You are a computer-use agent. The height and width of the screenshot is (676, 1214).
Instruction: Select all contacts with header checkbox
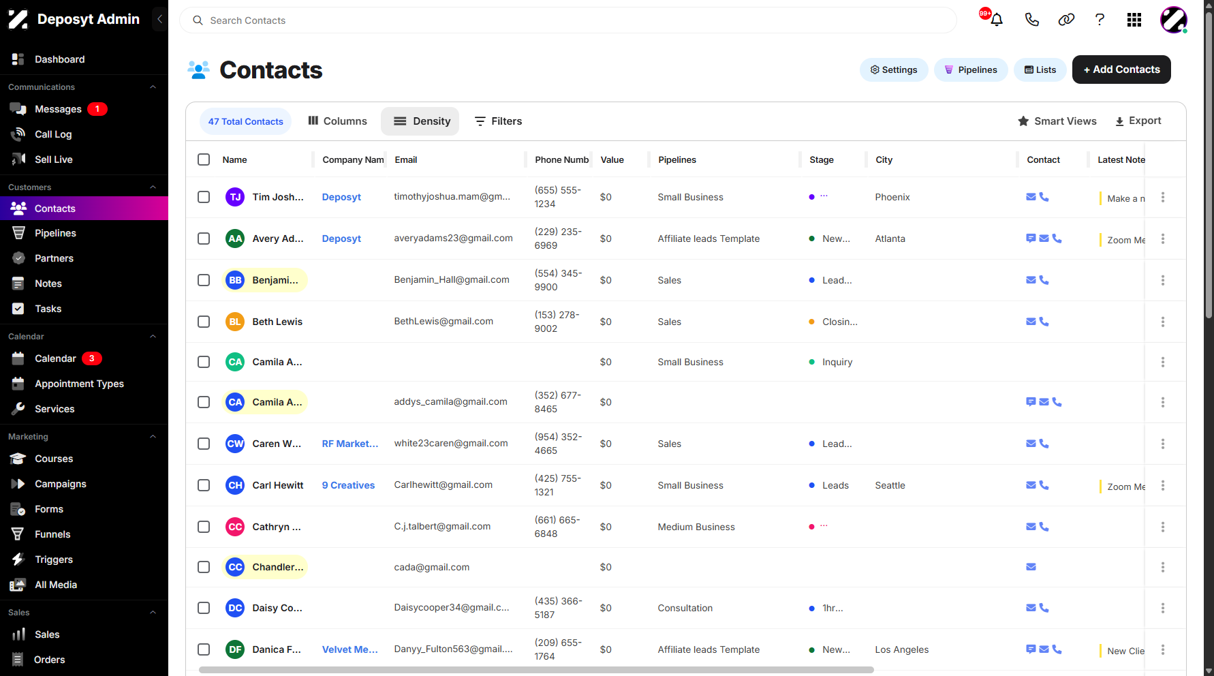tap(204, 159)
